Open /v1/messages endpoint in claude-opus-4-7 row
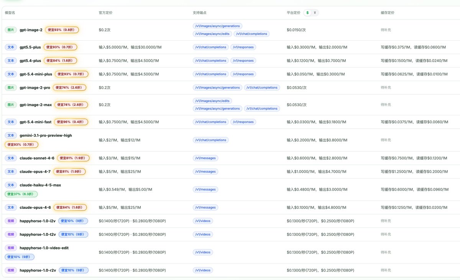Viewport: 460px width, 280px height. click(205, 171)
